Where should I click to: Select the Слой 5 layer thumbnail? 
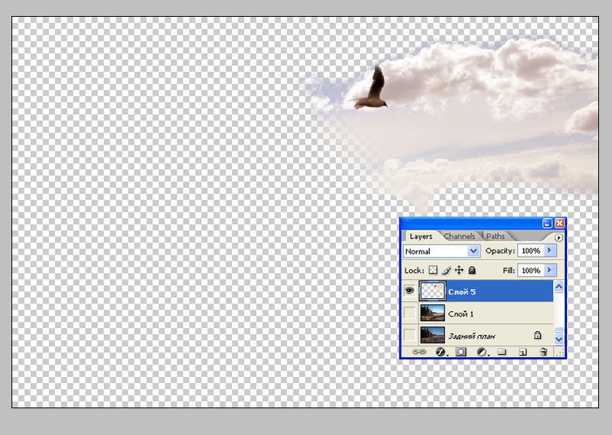(x=432, y=291)
